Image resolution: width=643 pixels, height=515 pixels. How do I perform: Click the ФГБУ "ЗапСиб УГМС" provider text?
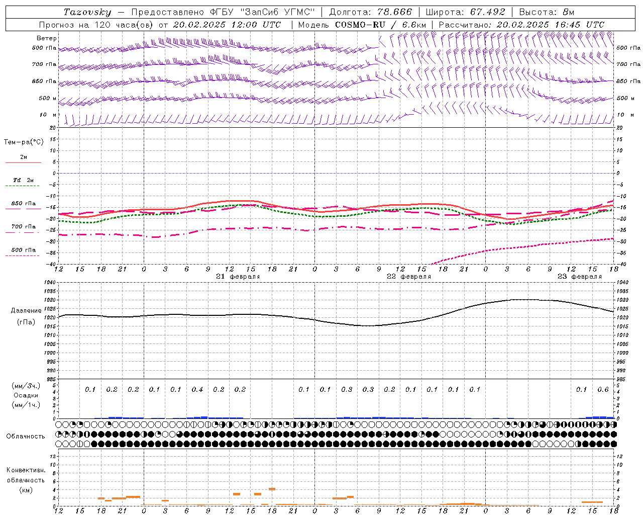(x=263, y=12)
